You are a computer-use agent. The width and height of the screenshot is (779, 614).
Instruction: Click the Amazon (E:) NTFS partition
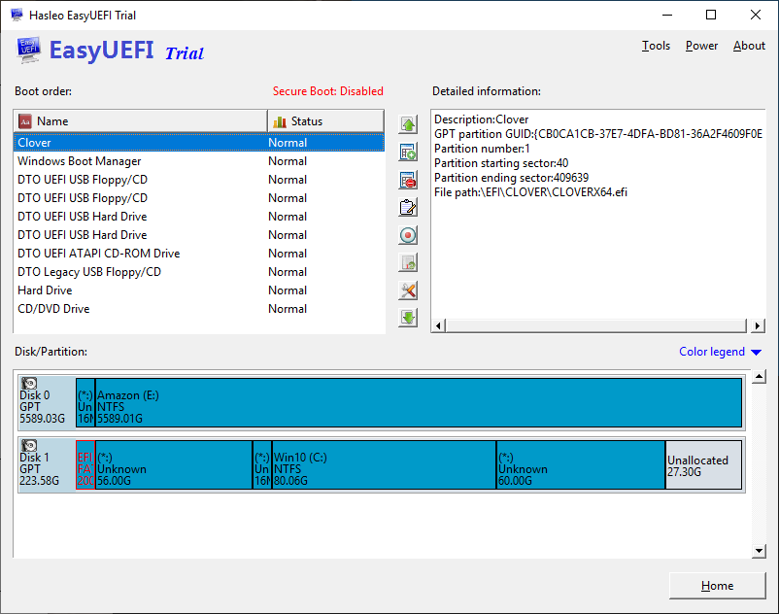[419, 402]
